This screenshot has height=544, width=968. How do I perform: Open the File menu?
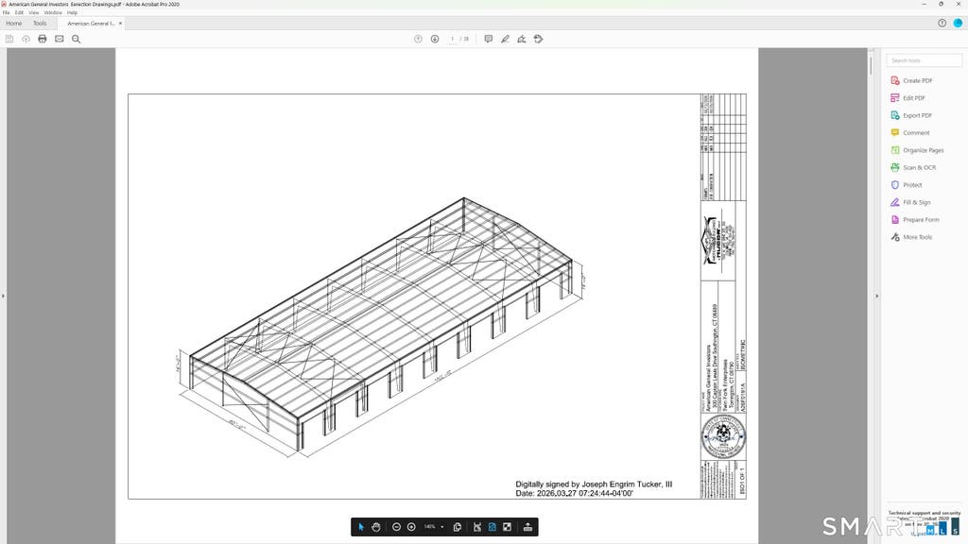[x=7, y=12]
